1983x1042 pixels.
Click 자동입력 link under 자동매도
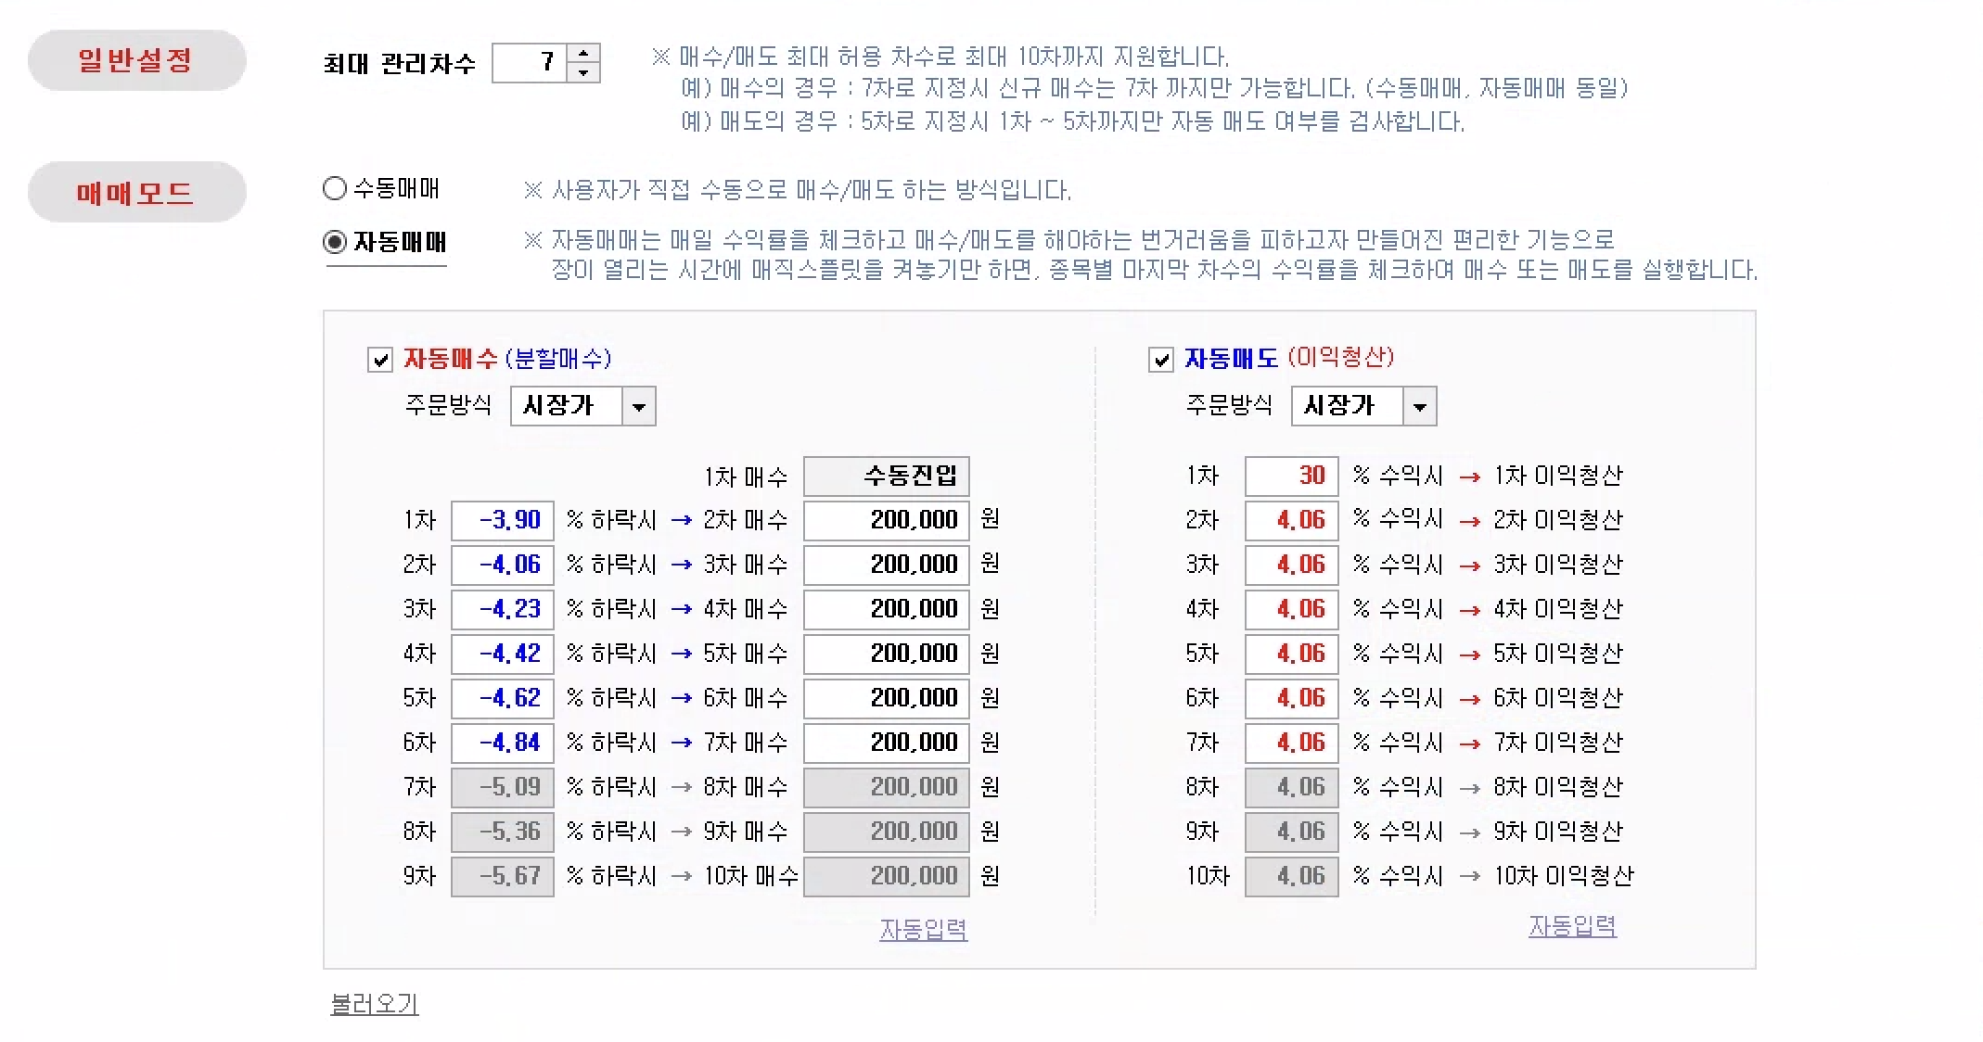point(1572,926)
